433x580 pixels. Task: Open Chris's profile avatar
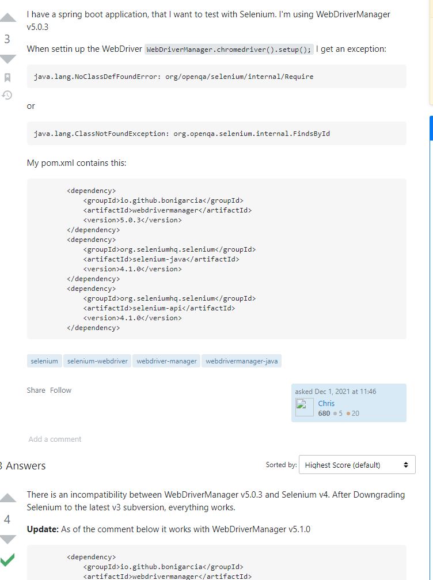(305, 407)
